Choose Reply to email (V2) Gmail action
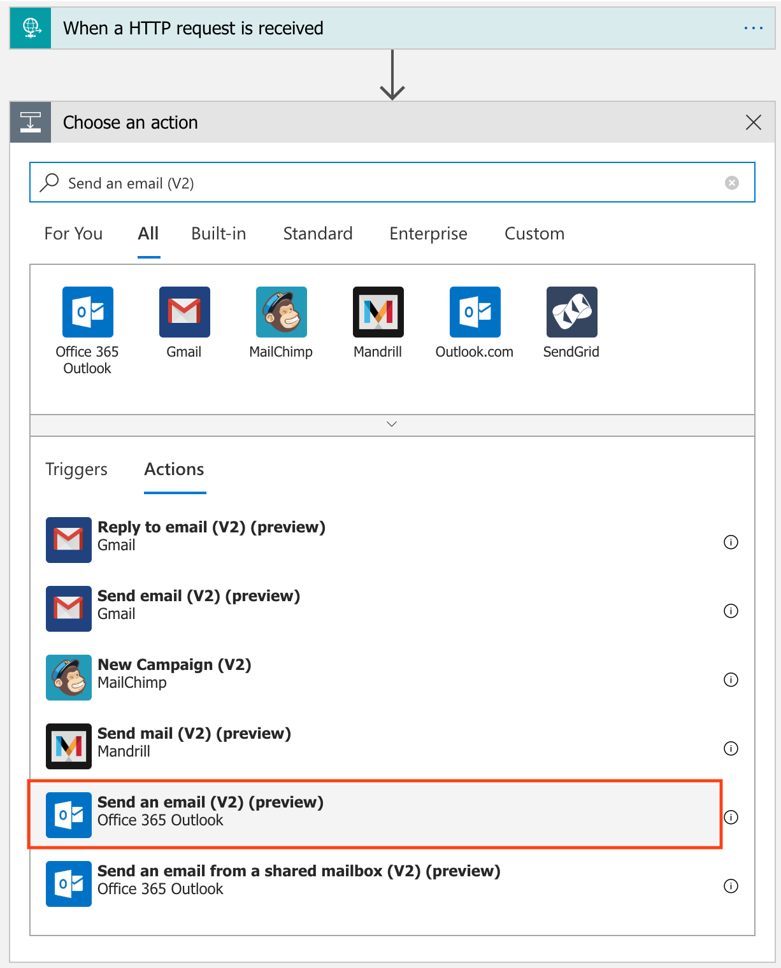Screen dimensions: 781x968 pos(382,540)
